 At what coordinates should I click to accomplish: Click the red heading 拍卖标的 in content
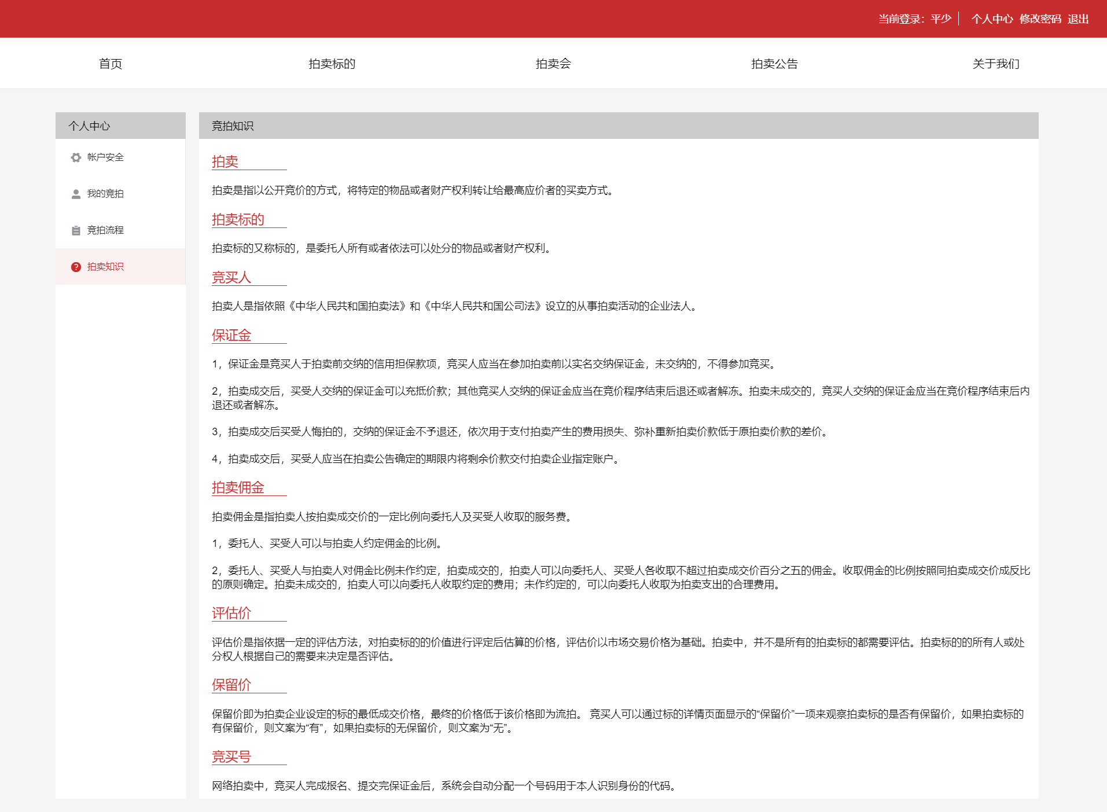point(238,219)
